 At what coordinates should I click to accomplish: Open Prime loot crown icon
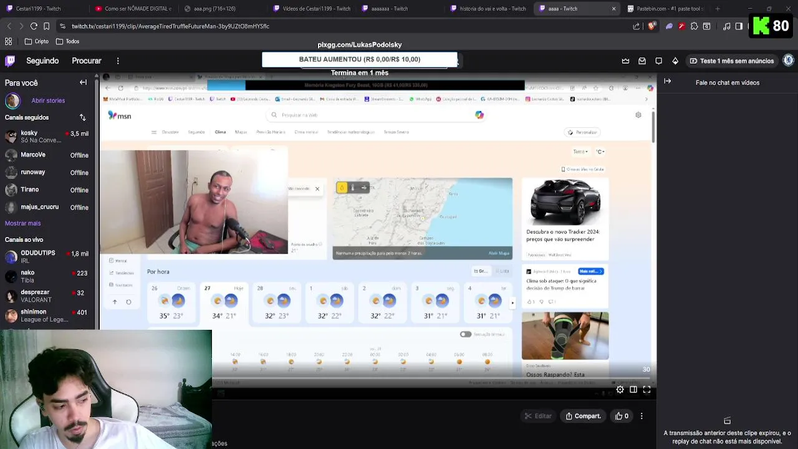click(625, 60)
